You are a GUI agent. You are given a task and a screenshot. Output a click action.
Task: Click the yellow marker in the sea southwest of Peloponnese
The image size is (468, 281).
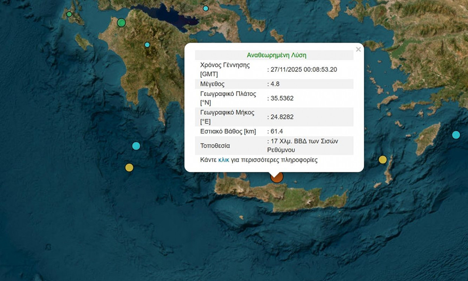(129, 167)
